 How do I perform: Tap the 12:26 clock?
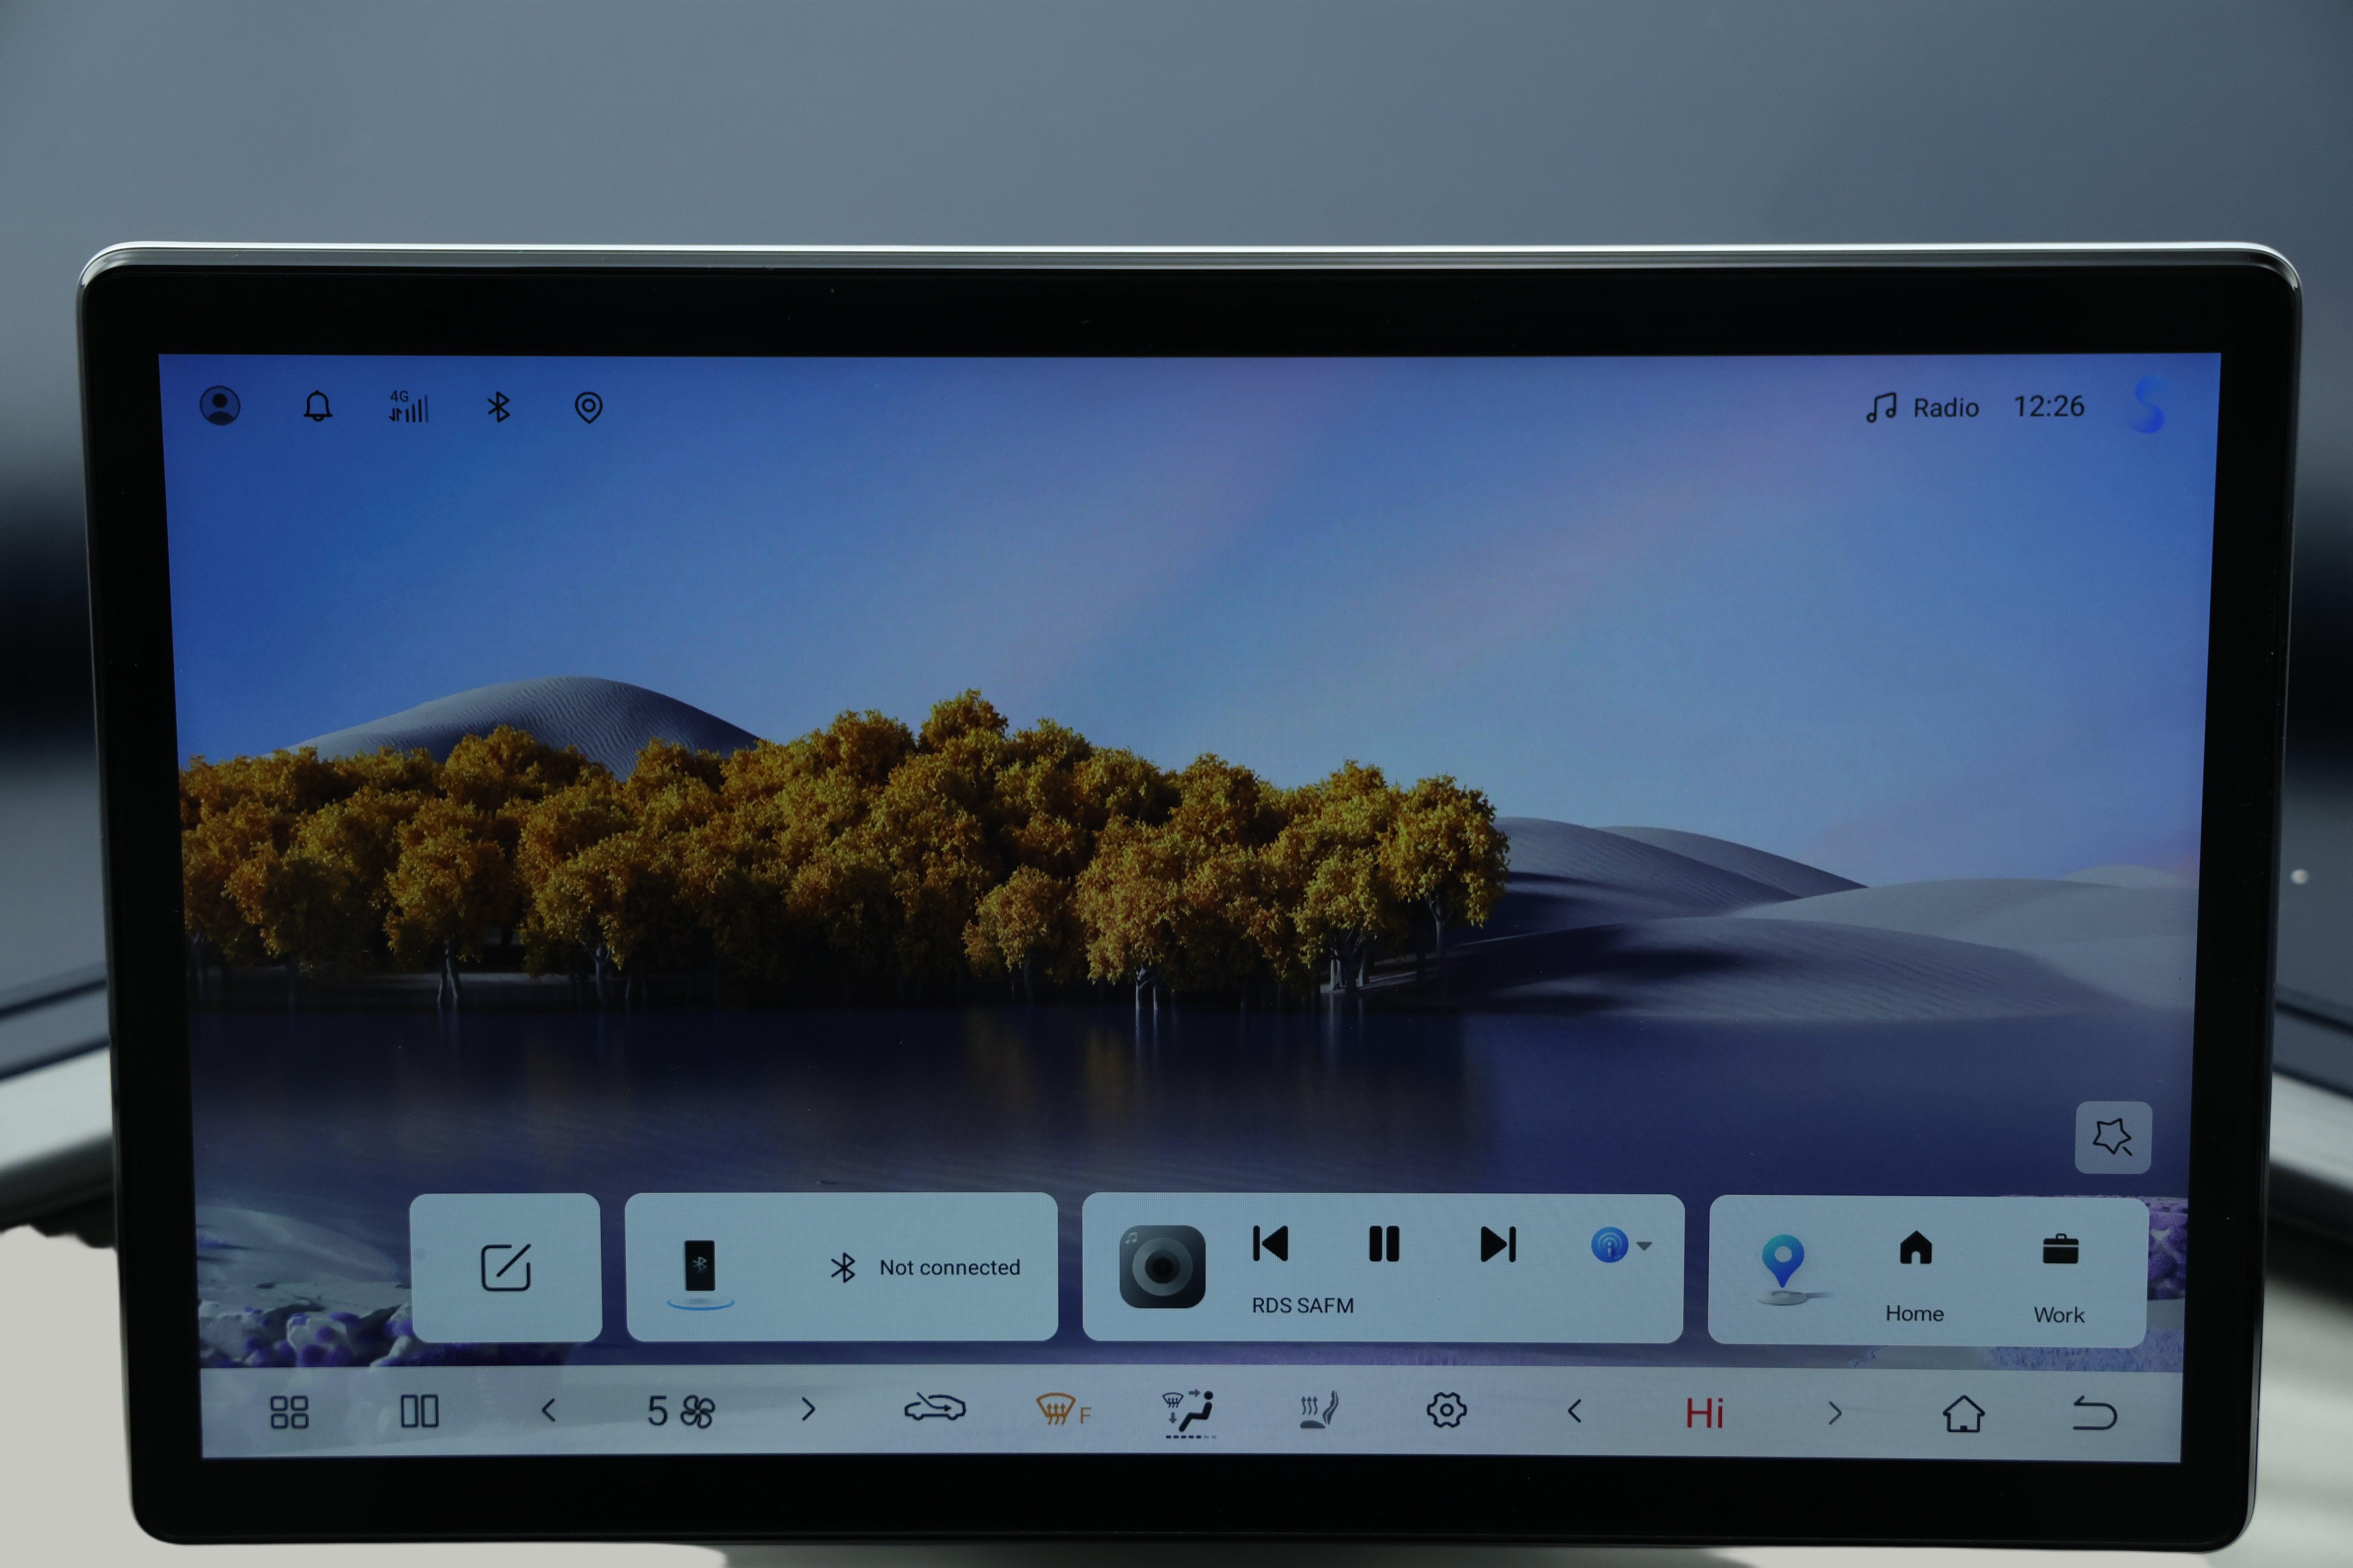click(x=2049, y=407)
